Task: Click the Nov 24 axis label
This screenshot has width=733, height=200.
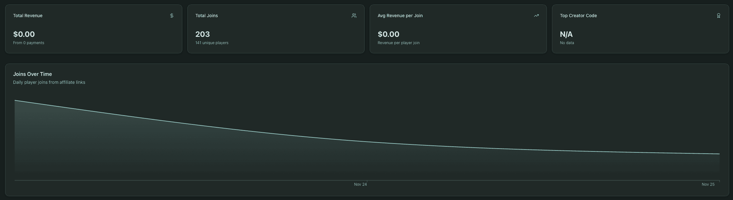Action: click(x=360, y=184)
